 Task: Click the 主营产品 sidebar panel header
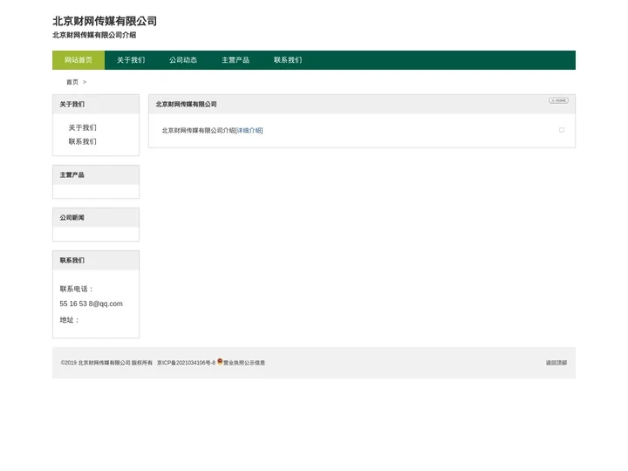coord(96,175)
